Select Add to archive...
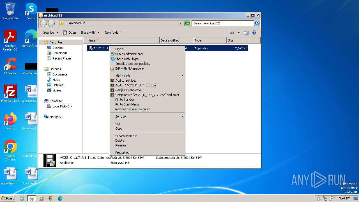 point(147,80)
